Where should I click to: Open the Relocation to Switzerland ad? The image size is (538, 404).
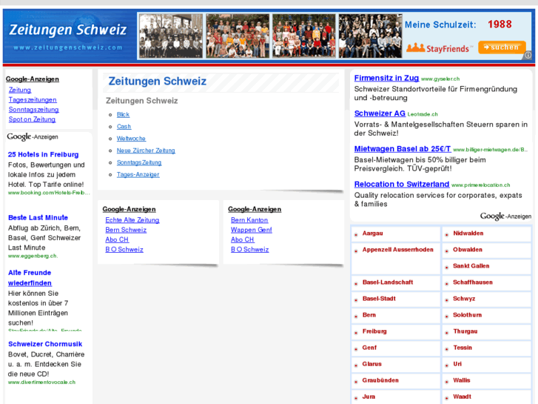401,185
